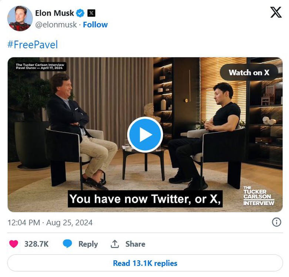The width and height of the screenshot is (289, 277).
Task: Click the small black X affiliate badge
Action: (91, 13)
